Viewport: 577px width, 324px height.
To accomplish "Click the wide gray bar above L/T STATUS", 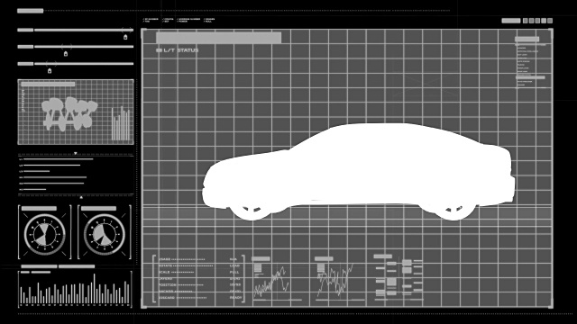I will click(218, 38).
